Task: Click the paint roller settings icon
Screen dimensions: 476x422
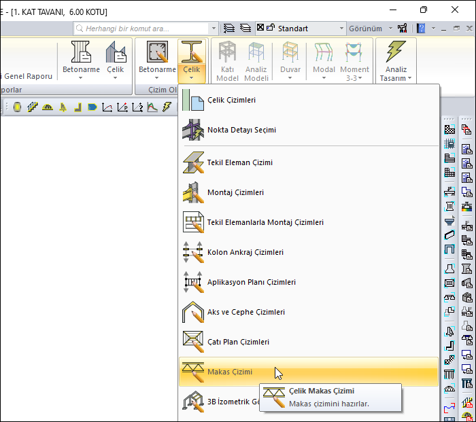Action: tap(403, 29)
